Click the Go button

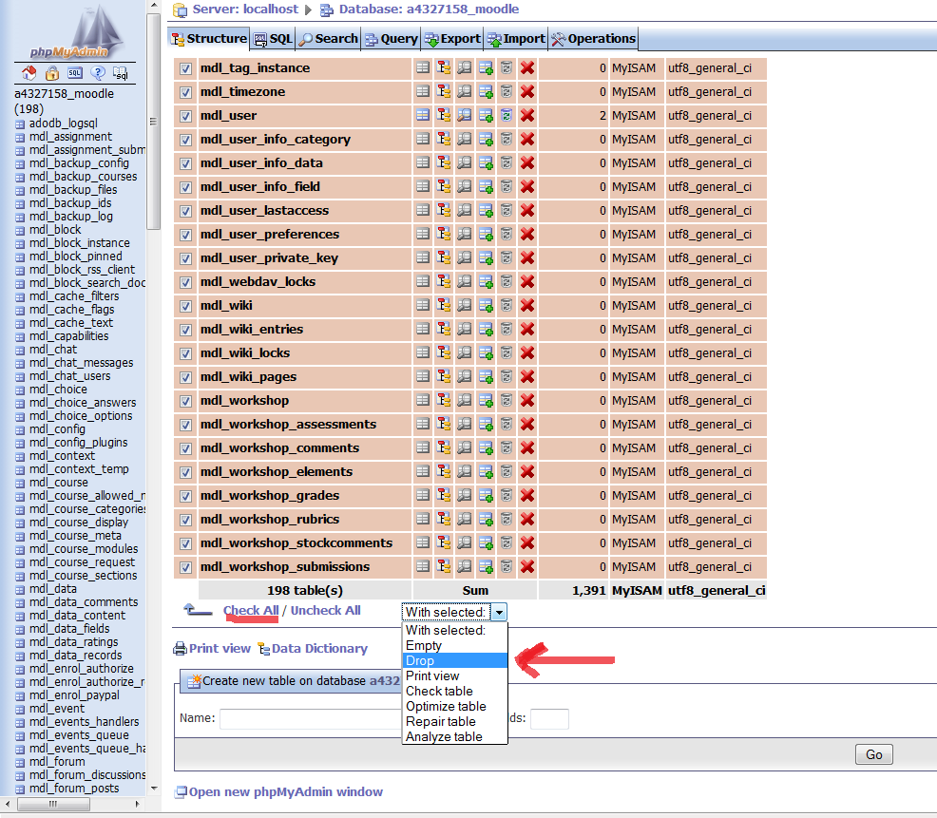click(x=873, y=754)
